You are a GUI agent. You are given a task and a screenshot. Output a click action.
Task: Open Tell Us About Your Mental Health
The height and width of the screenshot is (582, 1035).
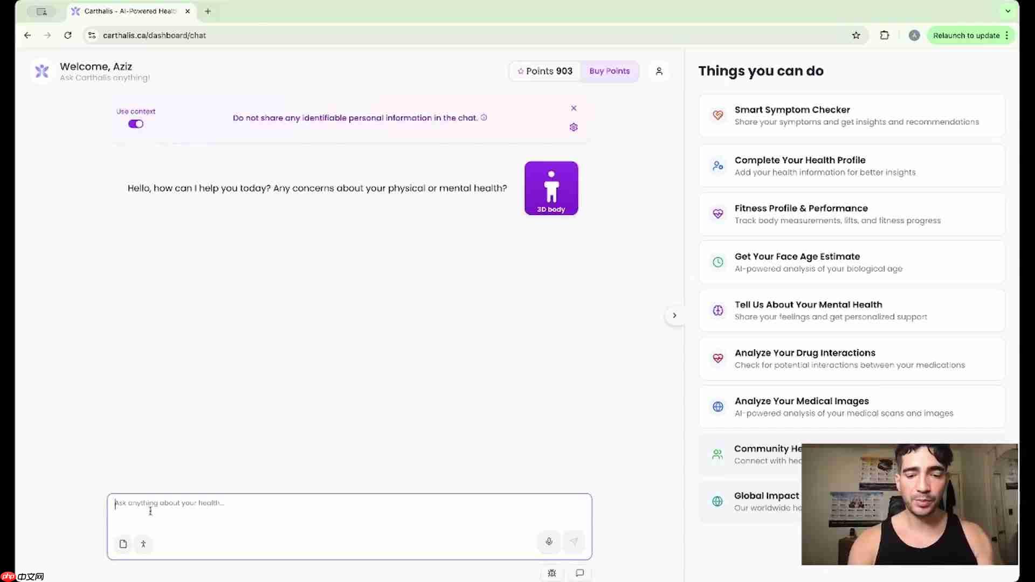[x=852, y=310]
